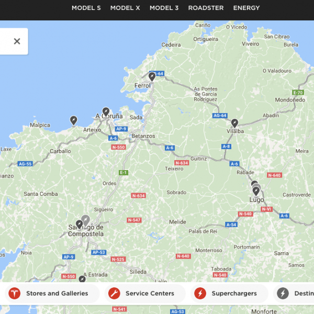Image resolution: width=314 pixels, height=314 pixels.
Task: Click the Viveiro town label
Action: [x=250, y=44]
